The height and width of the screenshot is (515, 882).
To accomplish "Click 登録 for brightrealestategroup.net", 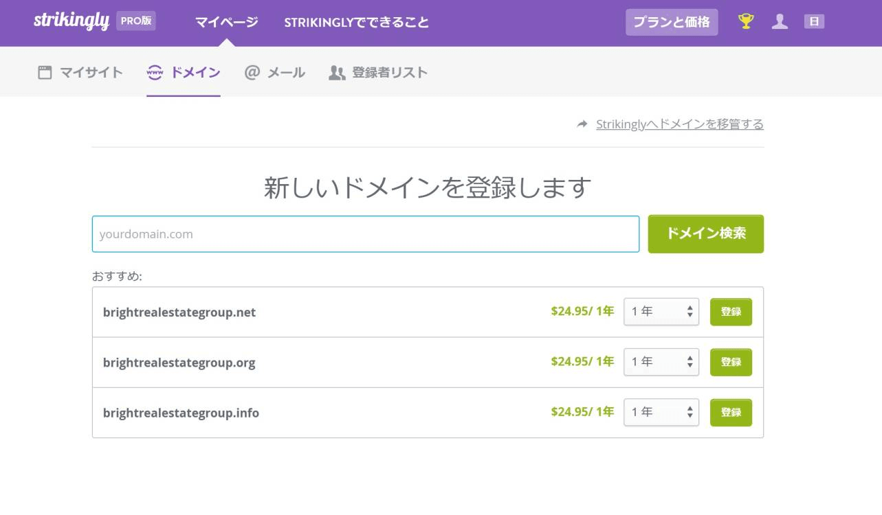I will click(x=731, y=311).
